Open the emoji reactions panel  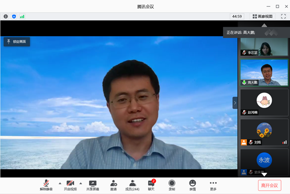(193, 185)
